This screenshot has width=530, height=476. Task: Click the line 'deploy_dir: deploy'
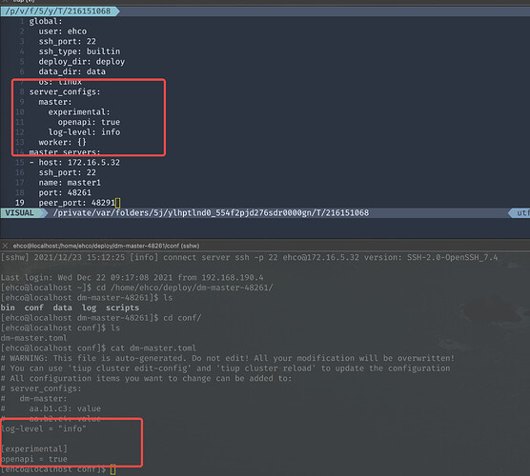point(82,62)
